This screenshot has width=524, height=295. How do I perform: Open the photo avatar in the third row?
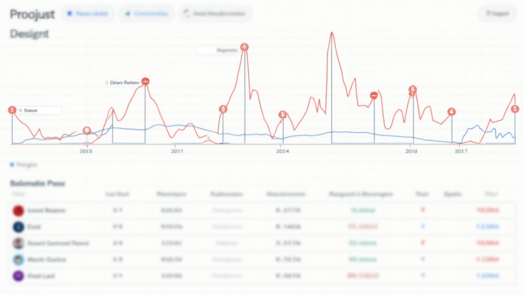[18, 243]
